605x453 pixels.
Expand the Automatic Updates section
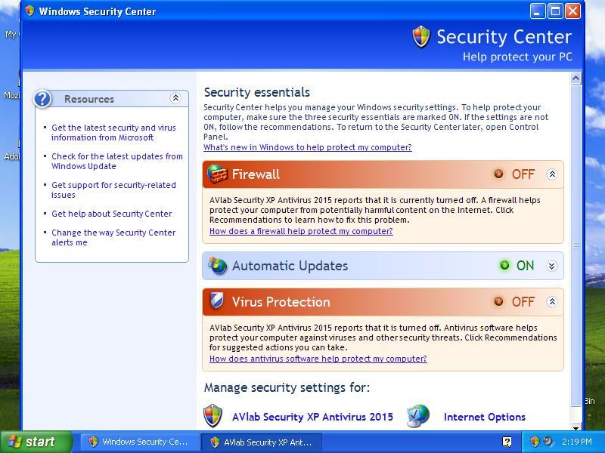tap(552, 266)
